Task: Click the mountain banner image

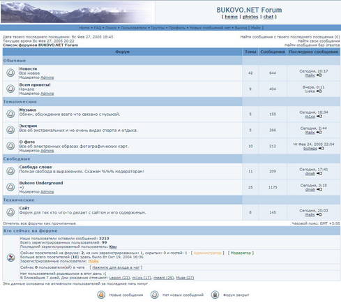Action: tap(77, 12)
